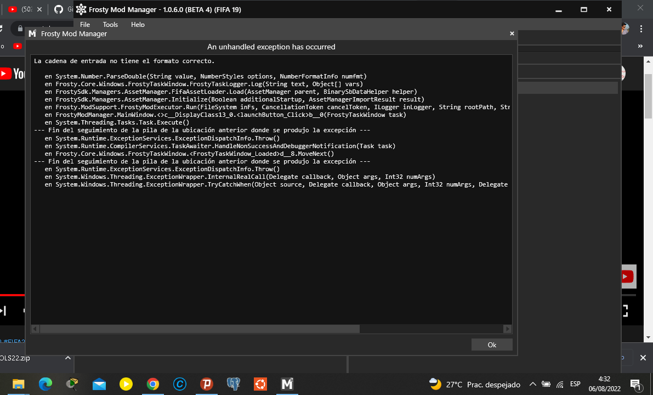The height and width of the screenshot is (395, 653).
Task: Click the red YouTube video progress bar
Action: point(13,295)
